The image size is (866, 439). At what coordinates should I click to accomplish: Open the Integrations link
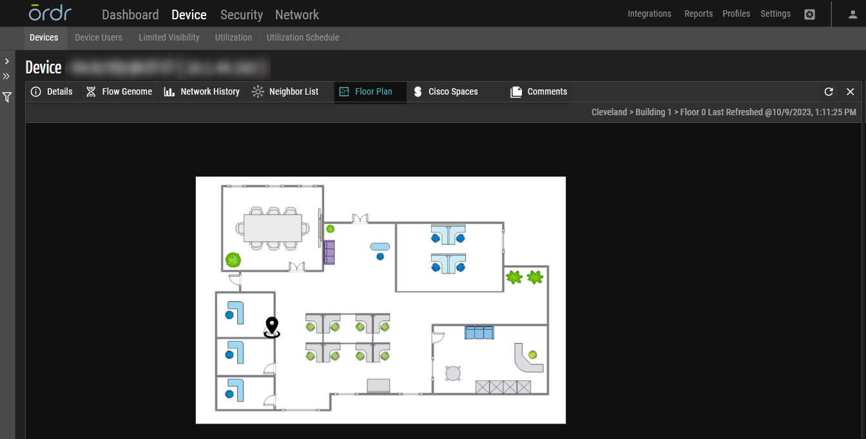649,14
